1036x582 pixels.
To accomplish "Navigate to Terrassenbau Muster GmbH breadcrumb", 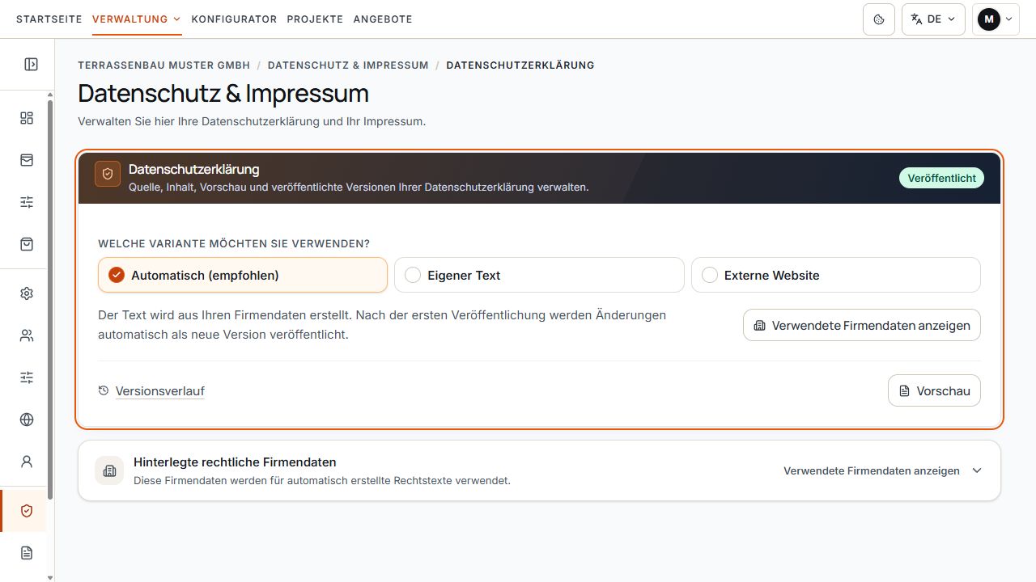I will [x=164, y=65].
